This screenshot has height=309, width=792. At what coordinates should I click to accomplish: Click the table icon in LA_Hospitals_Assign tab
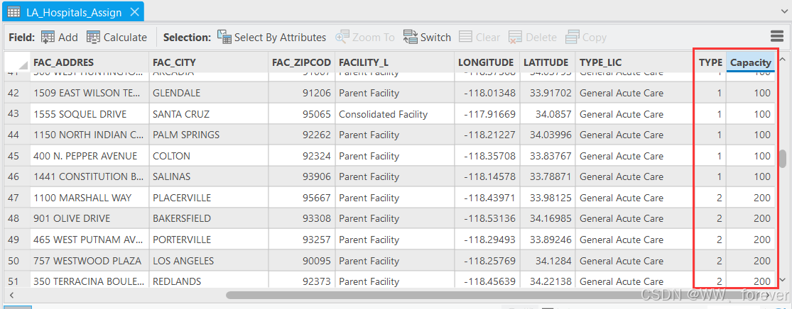point(13,12)
